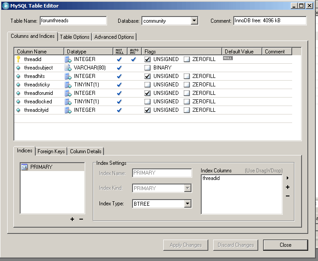318x261 pixels.
Task: Click the diamond icon beside threadforumid
Action: tap(18, 93)
